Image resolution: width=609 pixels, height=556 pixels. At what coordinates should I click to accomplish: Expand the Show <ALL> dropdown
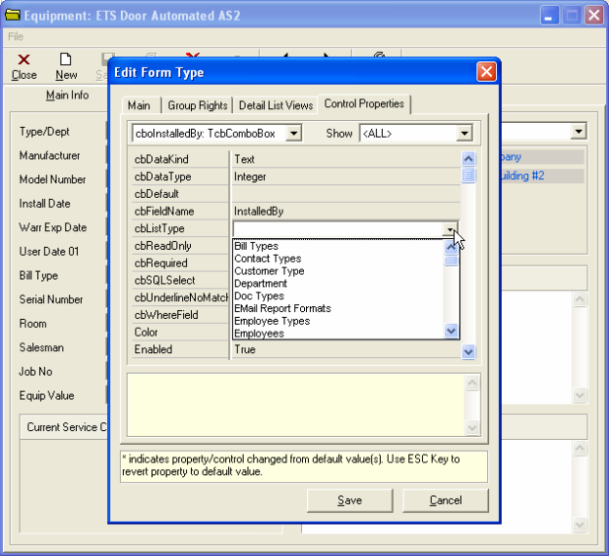tap(464, 134)
